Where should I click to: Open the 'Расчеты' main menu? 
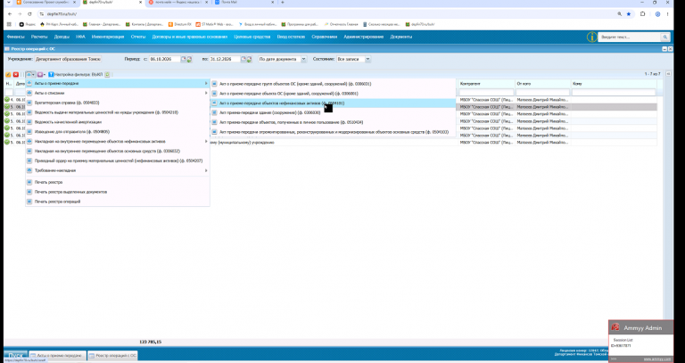[x=39, y=37]
